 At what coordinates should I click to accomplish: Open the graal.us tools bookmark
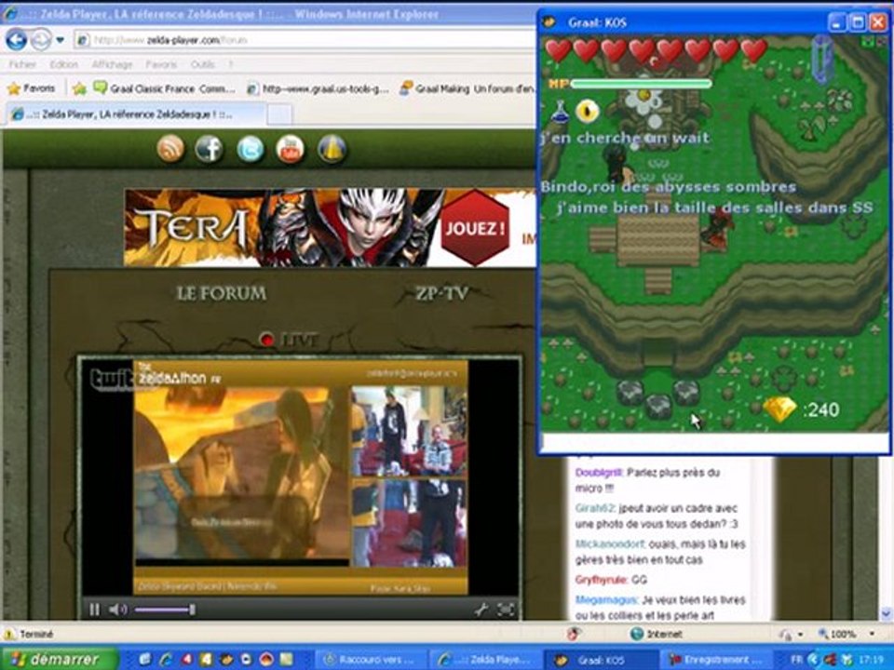(x=318, y=88)
